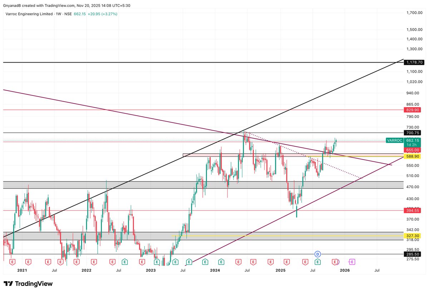Click the leftmost red earnings marker before 2021

pyautogui.click(x=12, y=262)
